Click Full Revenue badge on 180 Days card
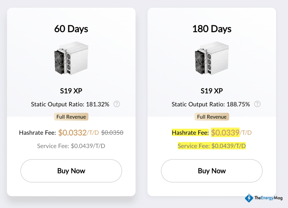The height and width of the screenshot is (208, 288). [x=212, y=117]
